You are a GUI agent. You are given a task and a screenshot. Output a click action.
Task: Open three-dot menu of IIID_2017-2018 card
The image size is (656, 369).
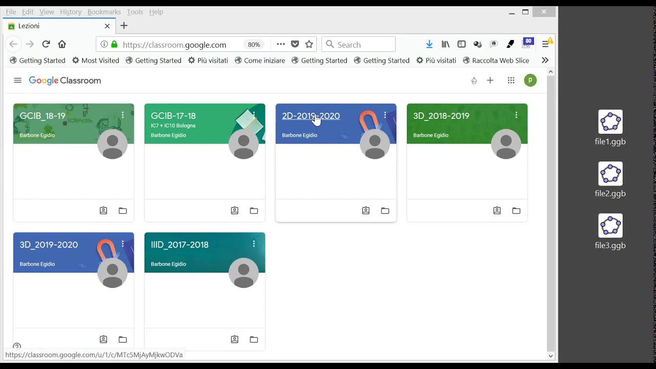coord(254,244)
